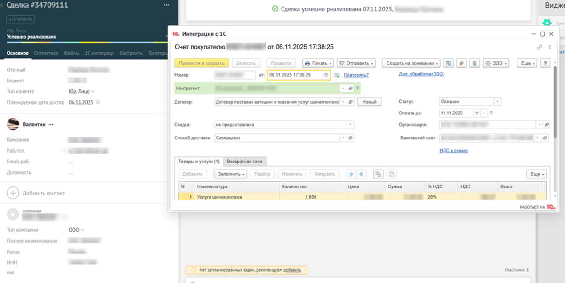
Task: Open Скидка dropdown arrow
Action: pyautogui.click(x=350, y=125)
